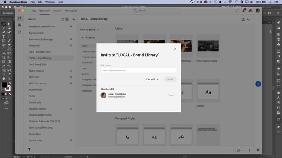Open cloud sync status icon
This screenshot has height=158, width=282.
[x=250, y=11]
